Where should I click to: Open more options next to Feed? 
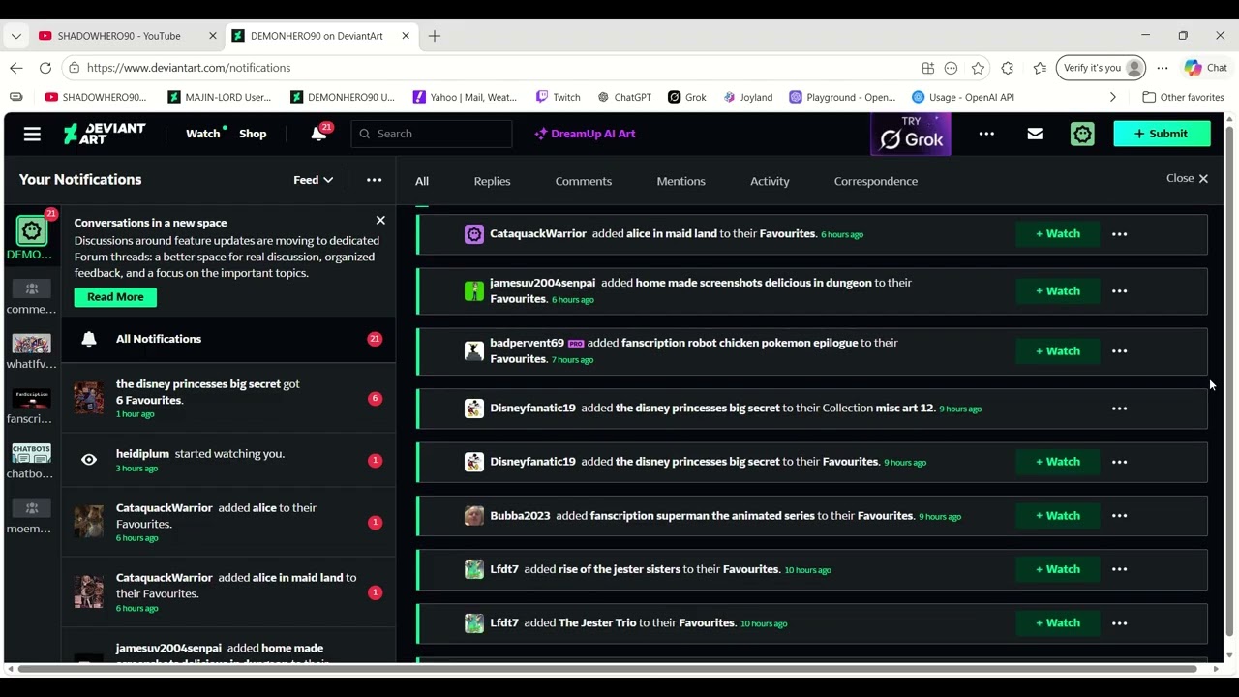click(x=374, y=180)
